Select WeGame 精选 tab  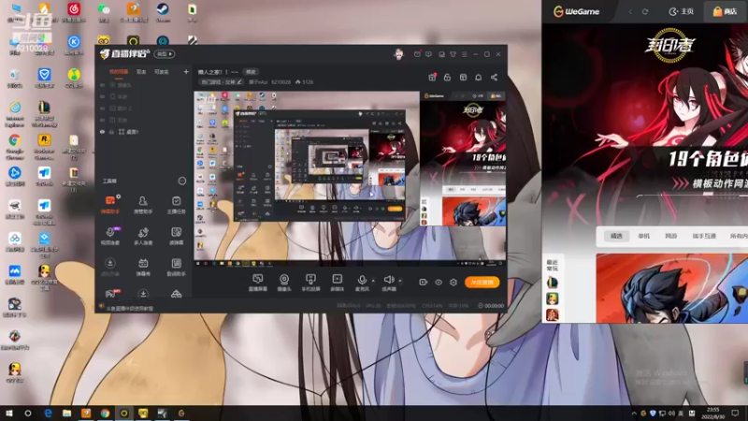(616, 236)
